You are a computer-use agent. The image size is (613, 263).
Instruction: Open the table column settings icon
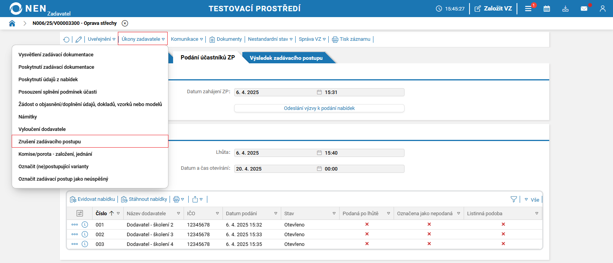80,213
